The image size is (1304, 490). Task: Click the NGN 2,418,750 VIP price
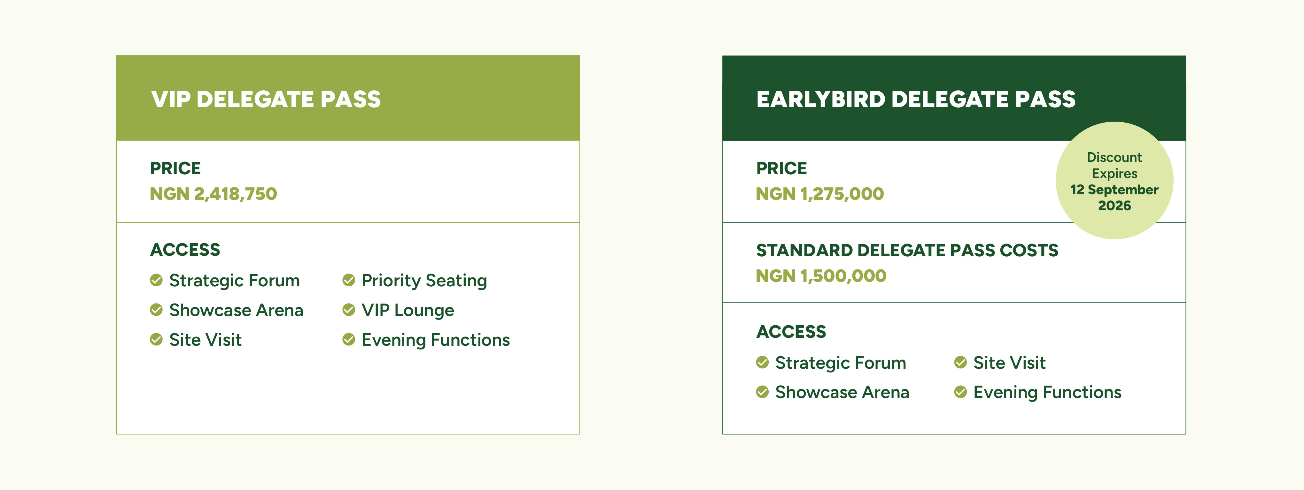[213, 194]
